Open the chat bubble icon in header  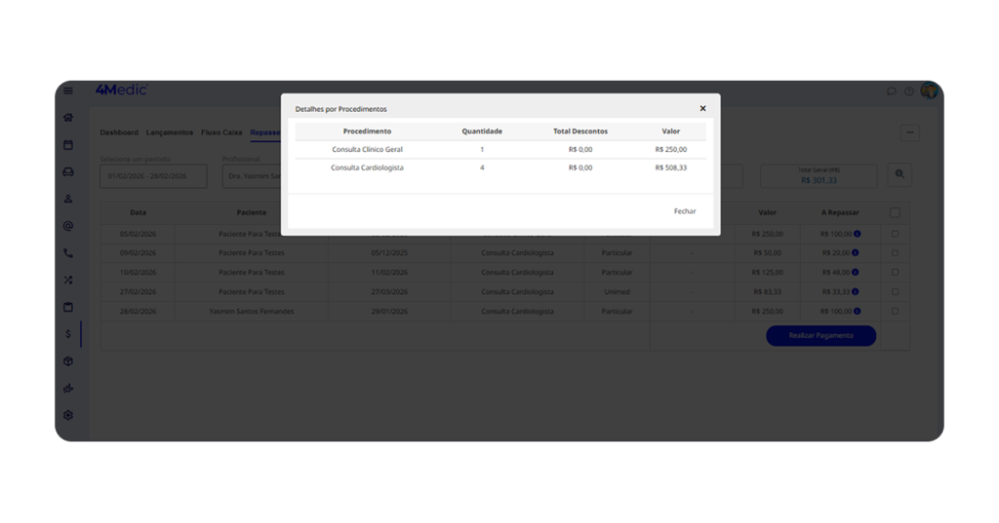coord(892,92)
